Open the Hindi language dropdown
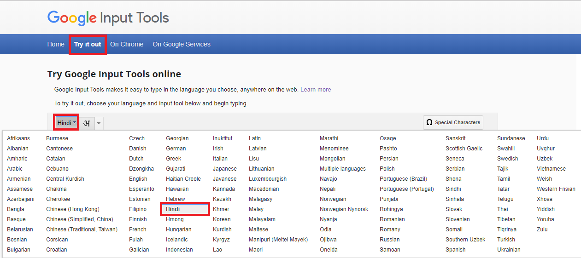The height and width of the screenshot is (258, 581). (67, 123)
